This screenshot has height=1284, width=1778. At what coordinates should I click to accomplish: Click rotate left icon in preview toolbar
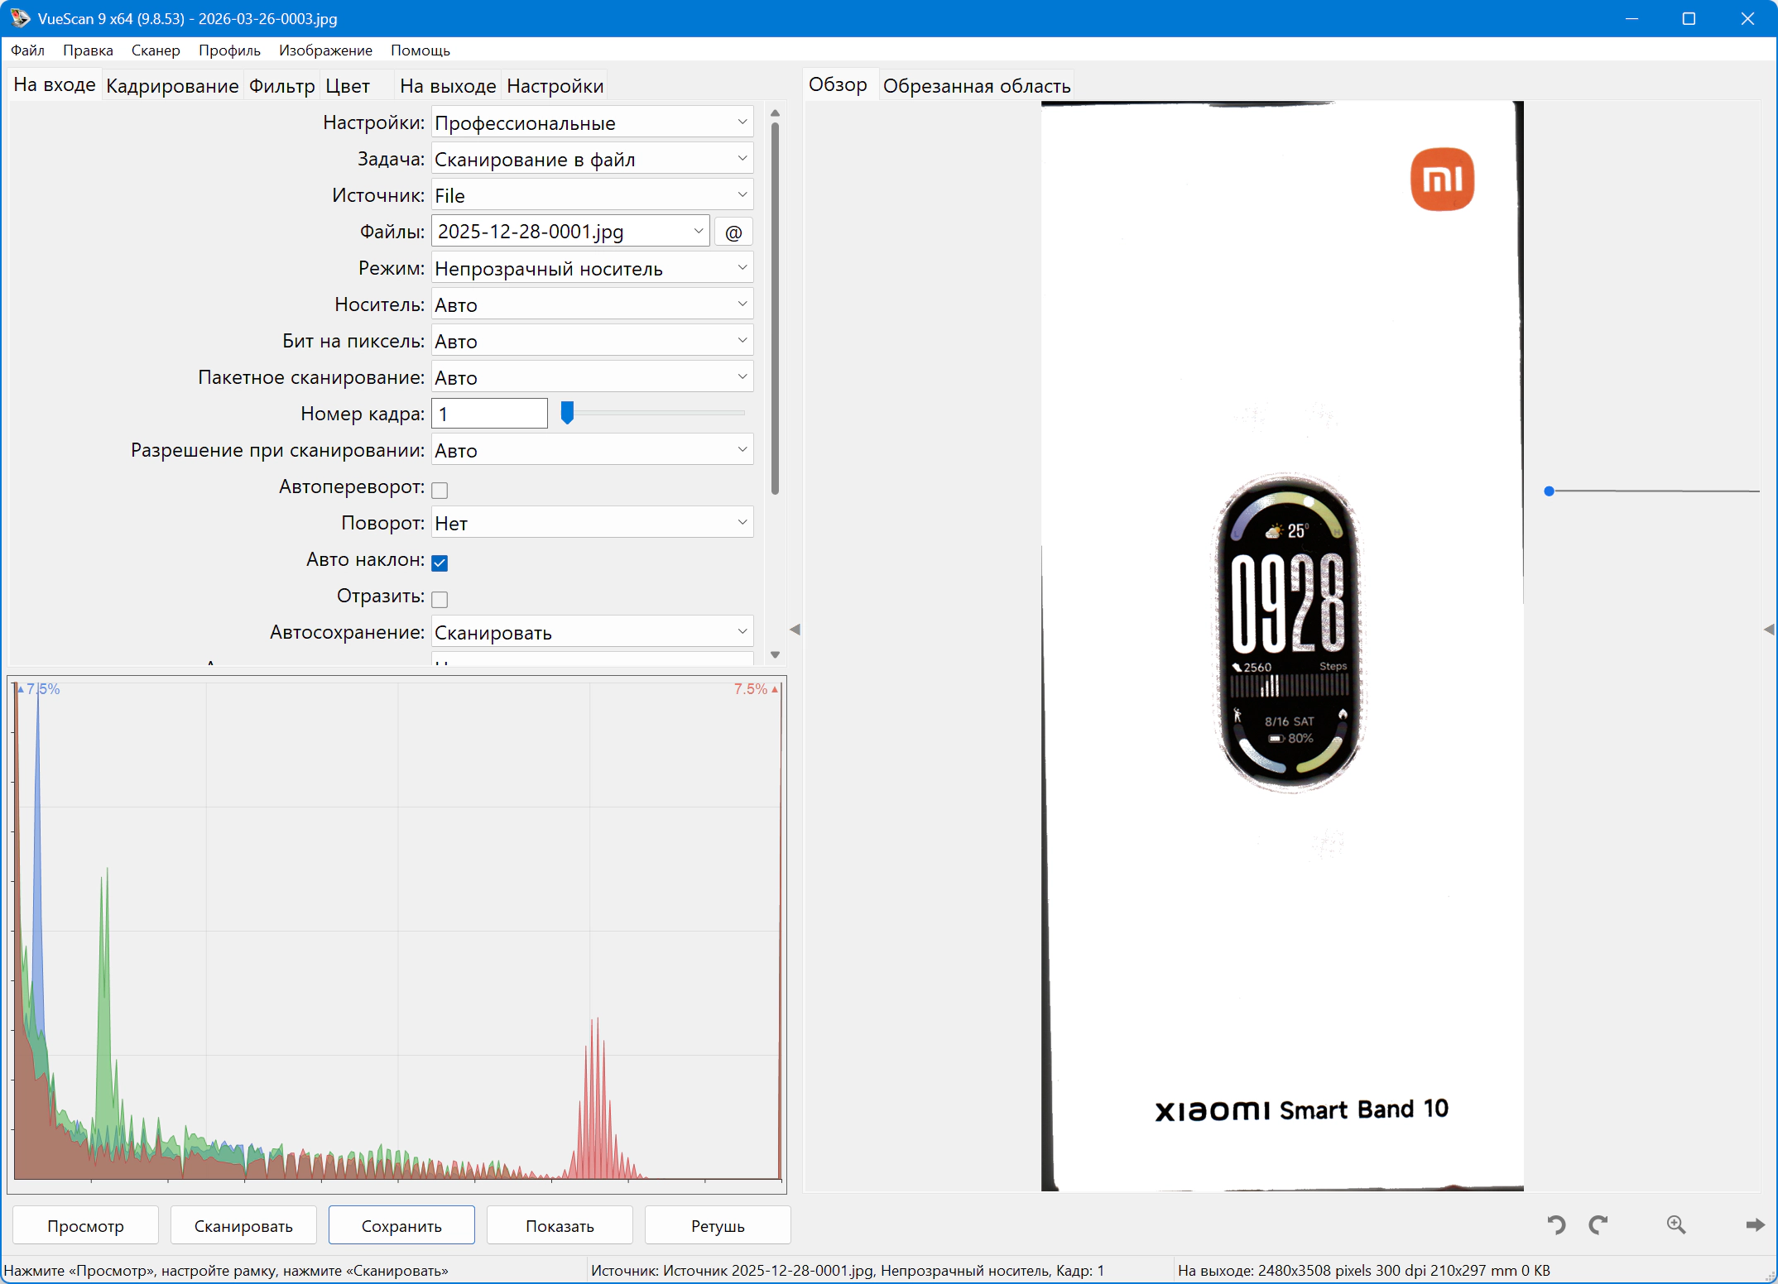(1556, 1224)
